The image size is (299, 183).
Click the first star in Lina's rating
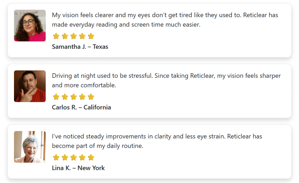coord(56,158)
